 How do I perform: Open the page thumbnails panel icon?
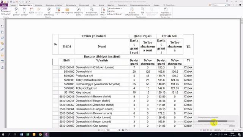point(2,32)
